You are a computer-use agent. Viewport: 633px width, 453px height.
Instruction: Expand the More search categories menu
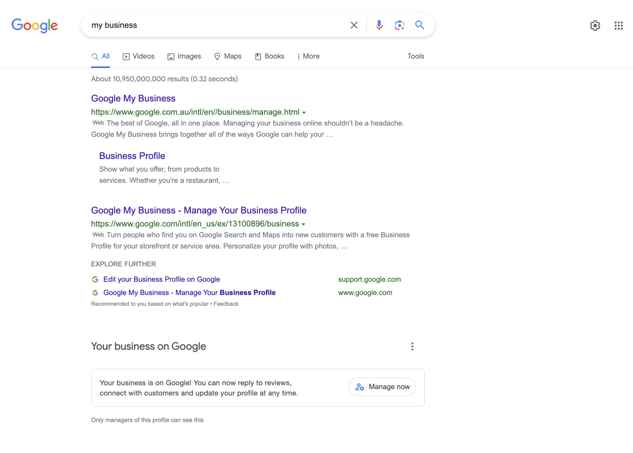[x=308, y=56]
